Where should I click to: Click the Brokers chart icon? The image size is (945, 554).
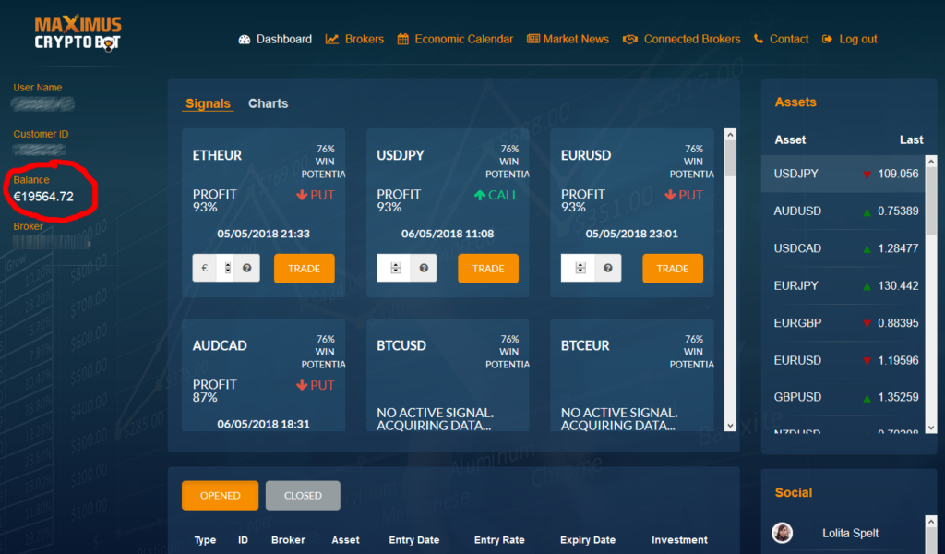331,39
